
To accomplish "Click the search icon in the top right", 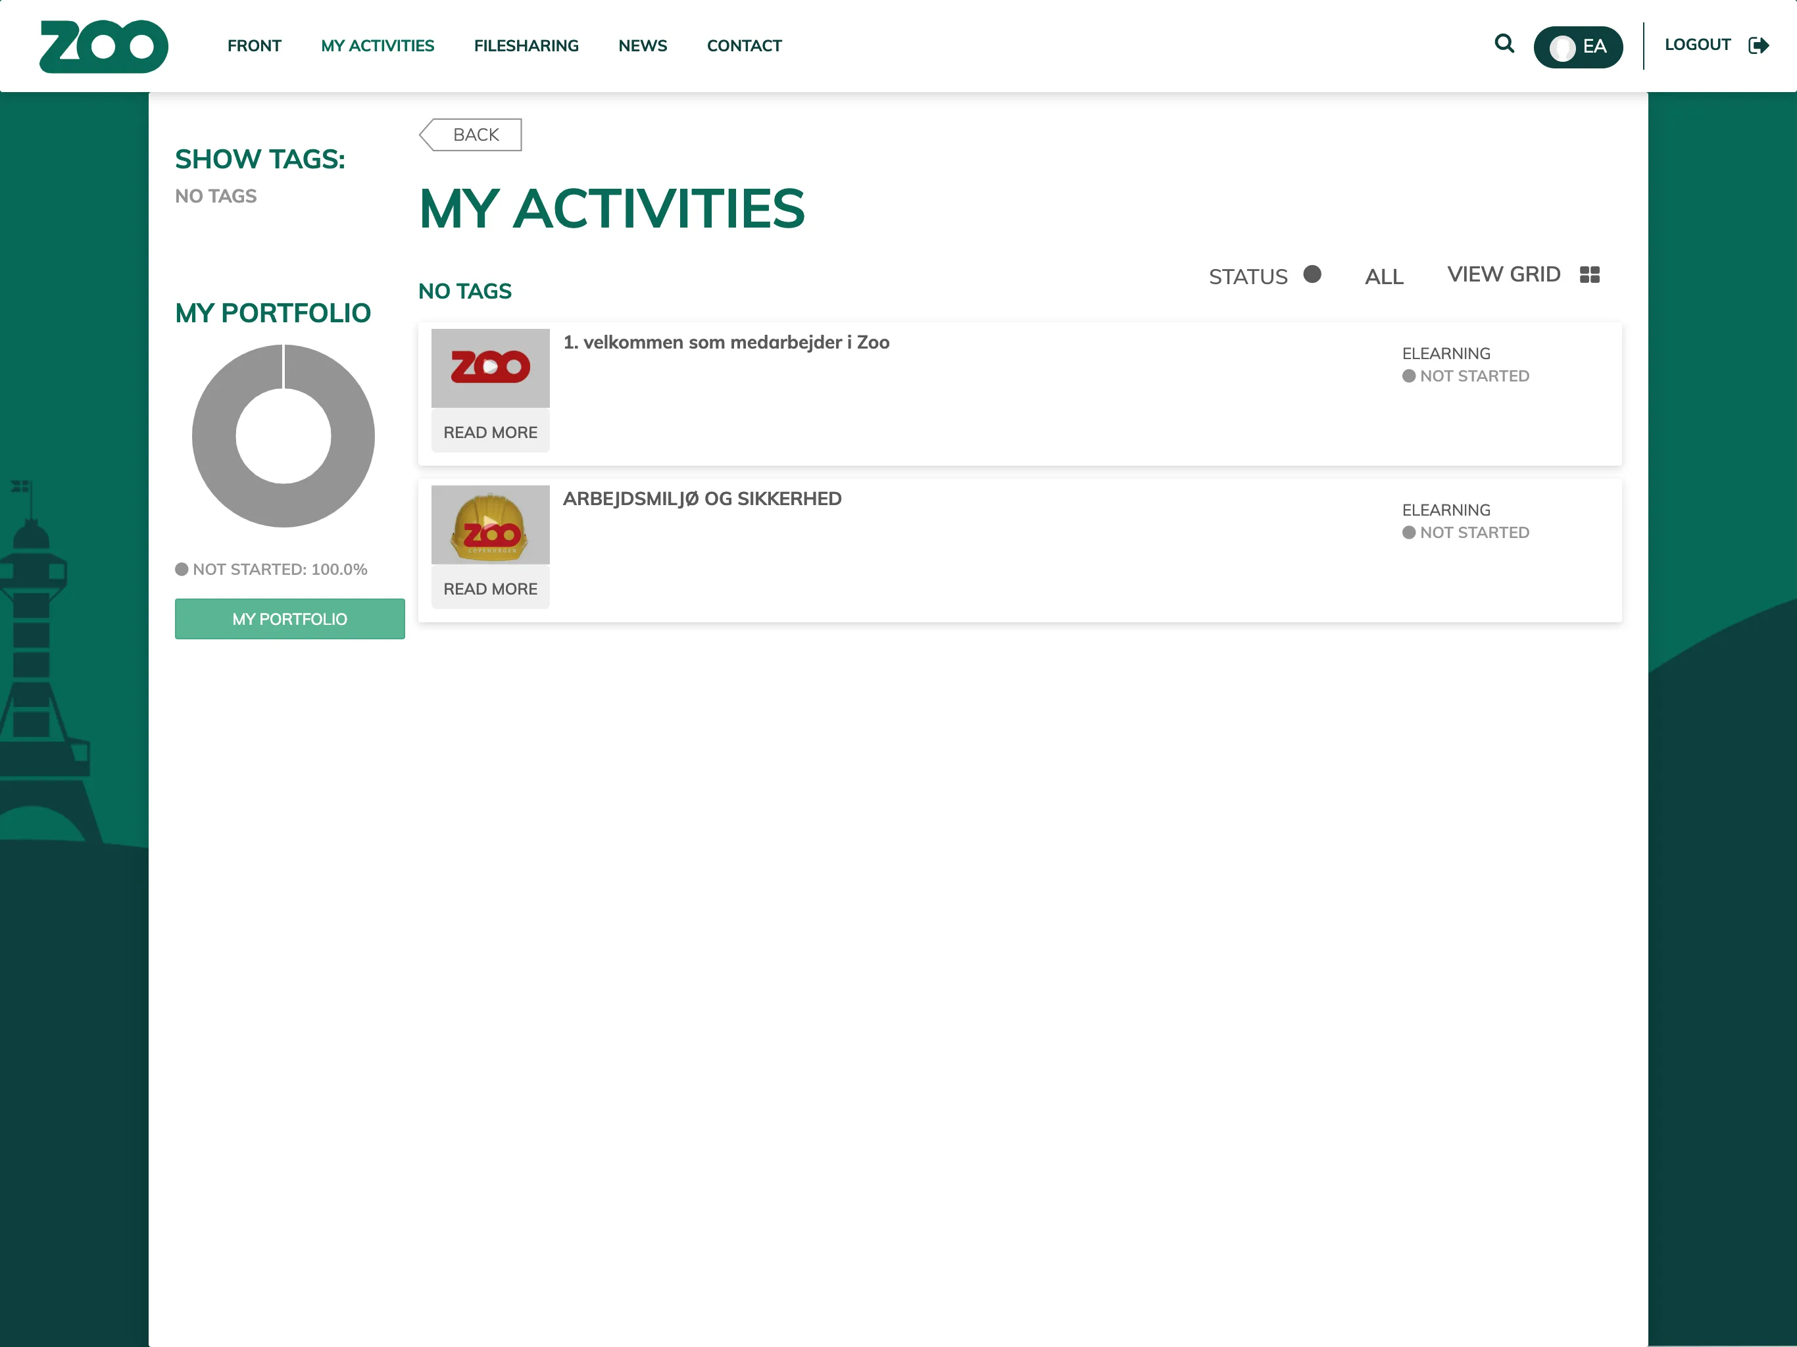I will coord(1504,44).
